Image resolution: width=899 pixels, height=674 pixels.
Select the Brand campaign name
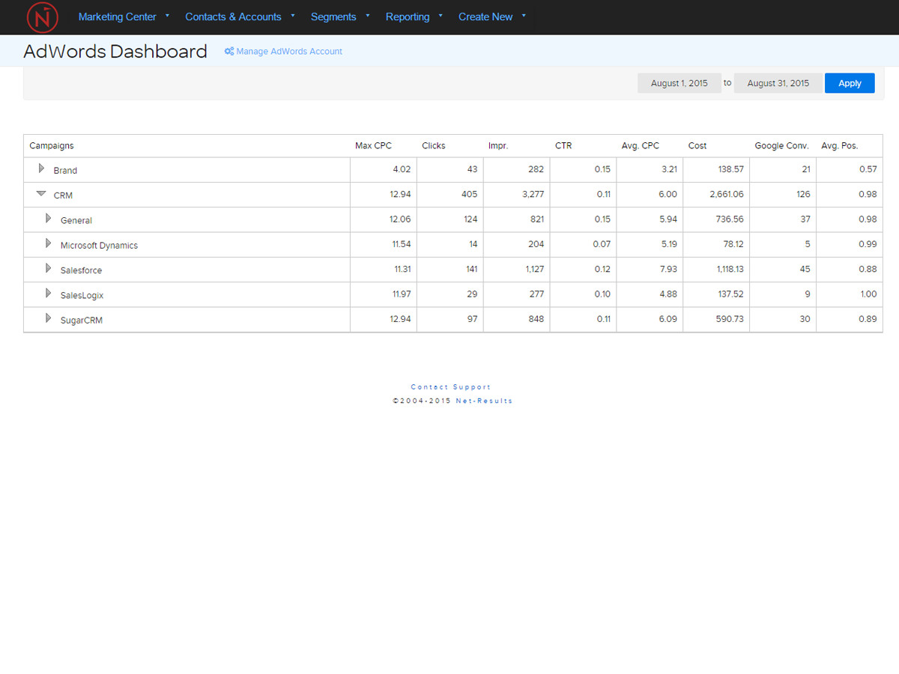pyautogui.click(x=65, y=171)
